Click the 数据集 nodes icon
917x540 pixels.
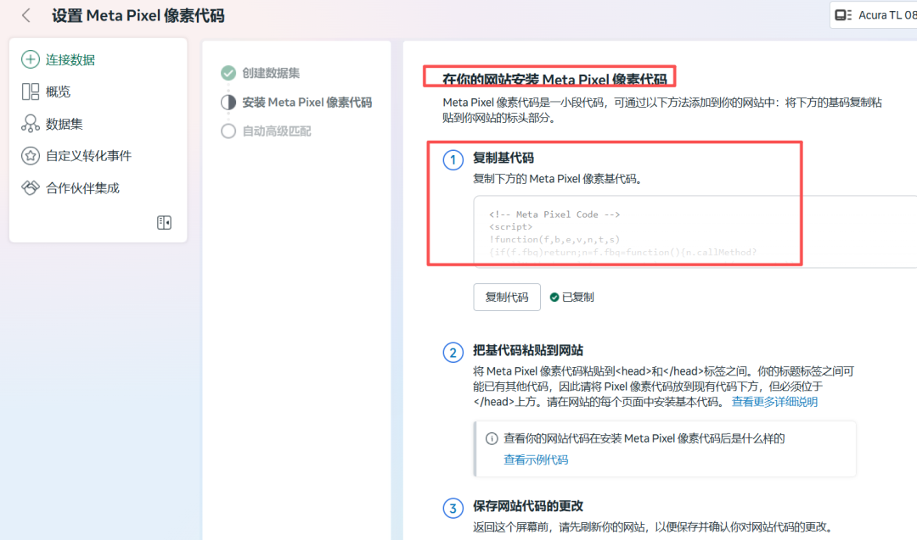31,124
